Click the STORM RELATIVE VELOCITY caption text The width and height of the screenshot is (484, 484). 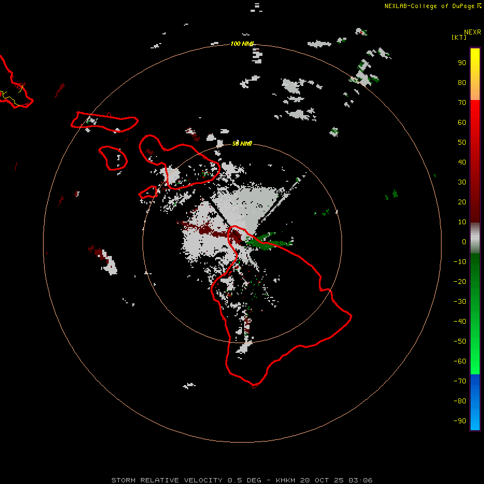(x=167, y=480)
